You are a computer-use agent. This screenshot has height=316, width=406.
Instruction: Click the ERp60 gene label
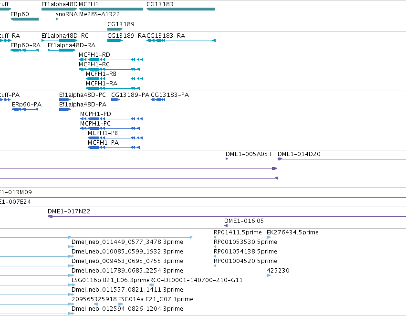20,14
